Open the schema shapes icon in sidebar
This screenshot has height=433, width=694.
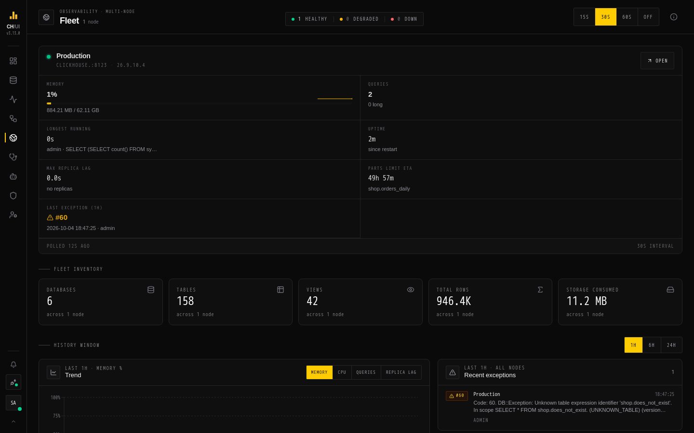(13, 119)
